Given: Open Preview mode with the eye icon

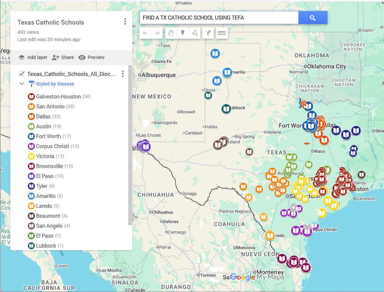Looking at the screenshot, I should [91, 57].
